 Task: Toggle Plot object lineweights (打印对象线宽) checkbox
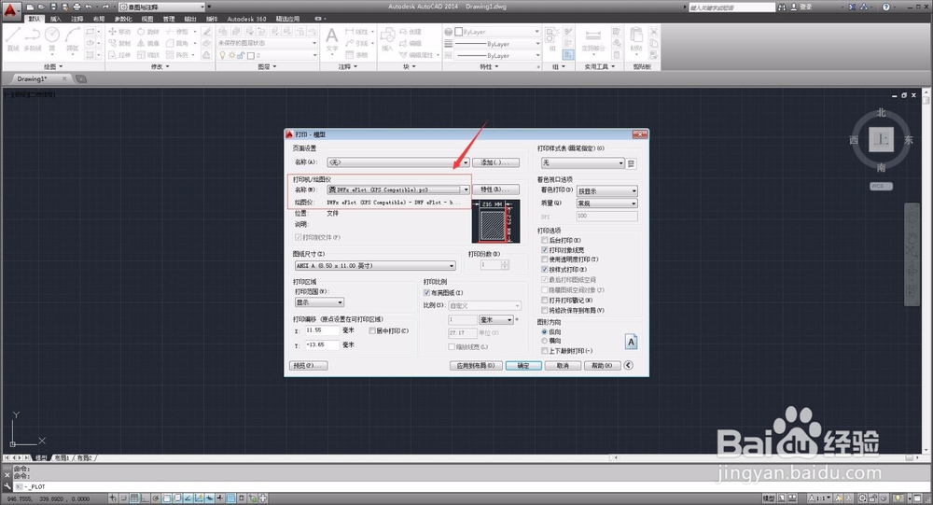[x=545, y=250]
